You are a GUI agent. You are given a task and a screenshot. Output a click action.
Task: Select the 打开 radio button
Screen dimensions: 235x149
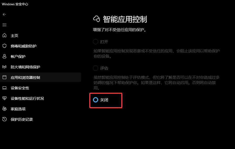[x=96, y=42]
